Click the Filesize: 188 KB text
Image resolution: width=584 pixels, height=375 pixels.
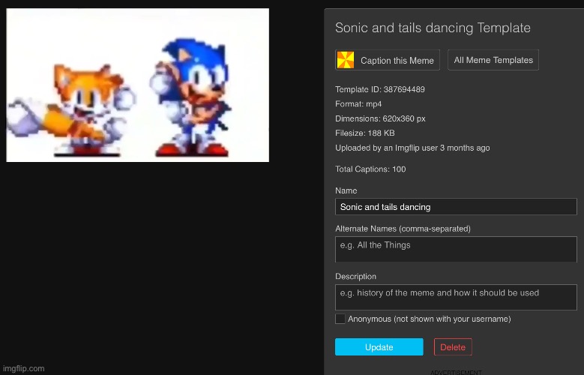coord(364,133)
